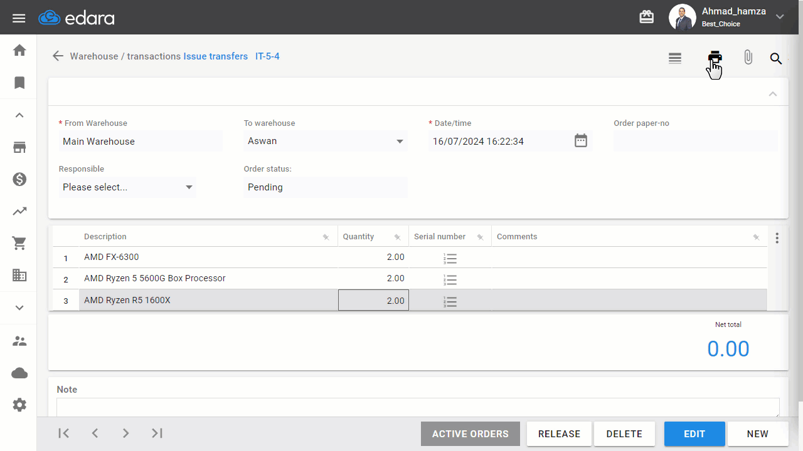803x451 pixels.
Task: Pin the Description column
Action: [x=326, y=237]
